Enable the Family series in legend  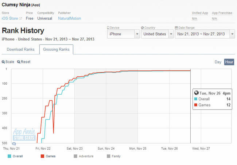click(114, 156)
